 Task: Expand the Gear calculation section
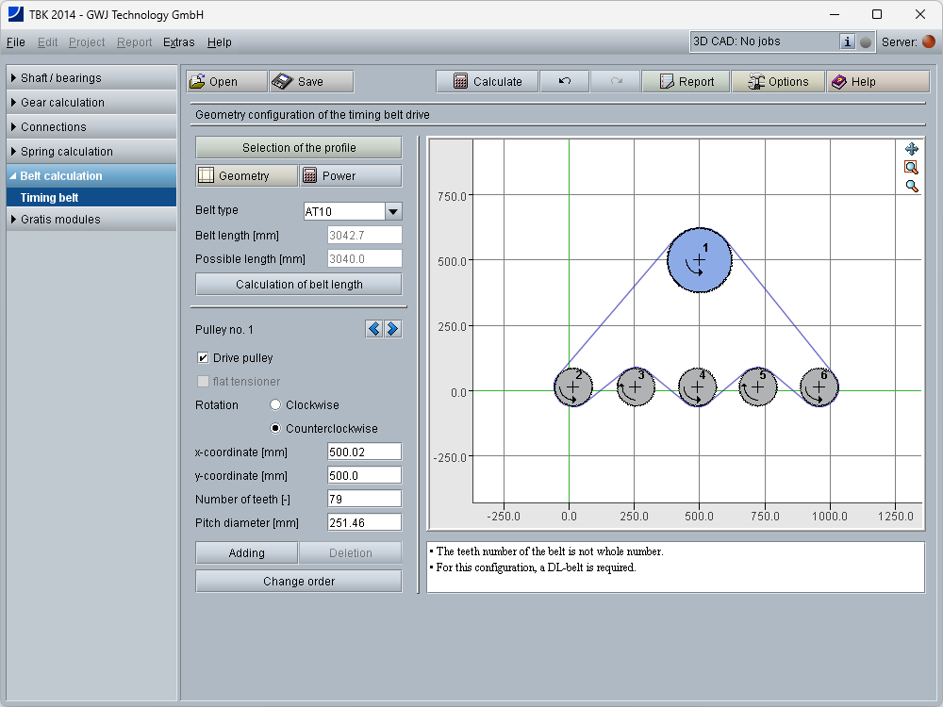tap(91, 103)
